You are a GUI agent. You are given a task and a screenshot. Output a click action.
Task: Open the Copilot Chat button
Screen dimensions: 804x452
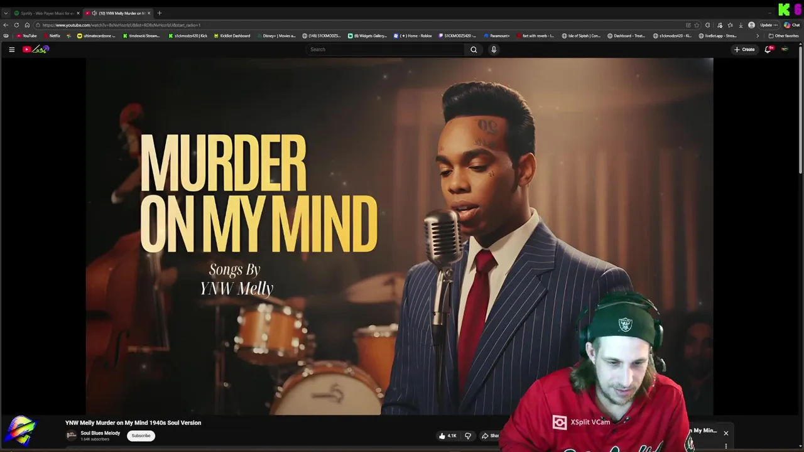[x=791, y=25]
